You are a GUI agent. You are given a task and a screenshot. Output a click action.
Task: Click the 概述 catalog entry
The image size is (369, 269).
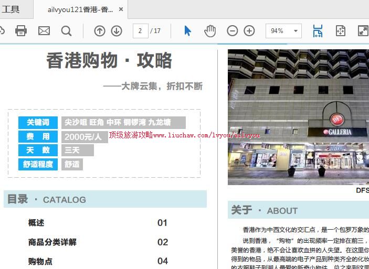click(36, 223)
